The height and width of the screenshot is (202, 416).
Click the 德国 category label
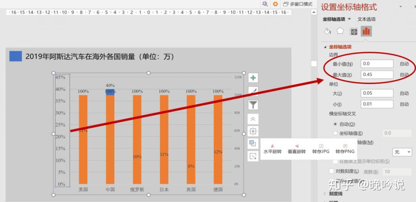pyautogui.click(x=218, y=190)
